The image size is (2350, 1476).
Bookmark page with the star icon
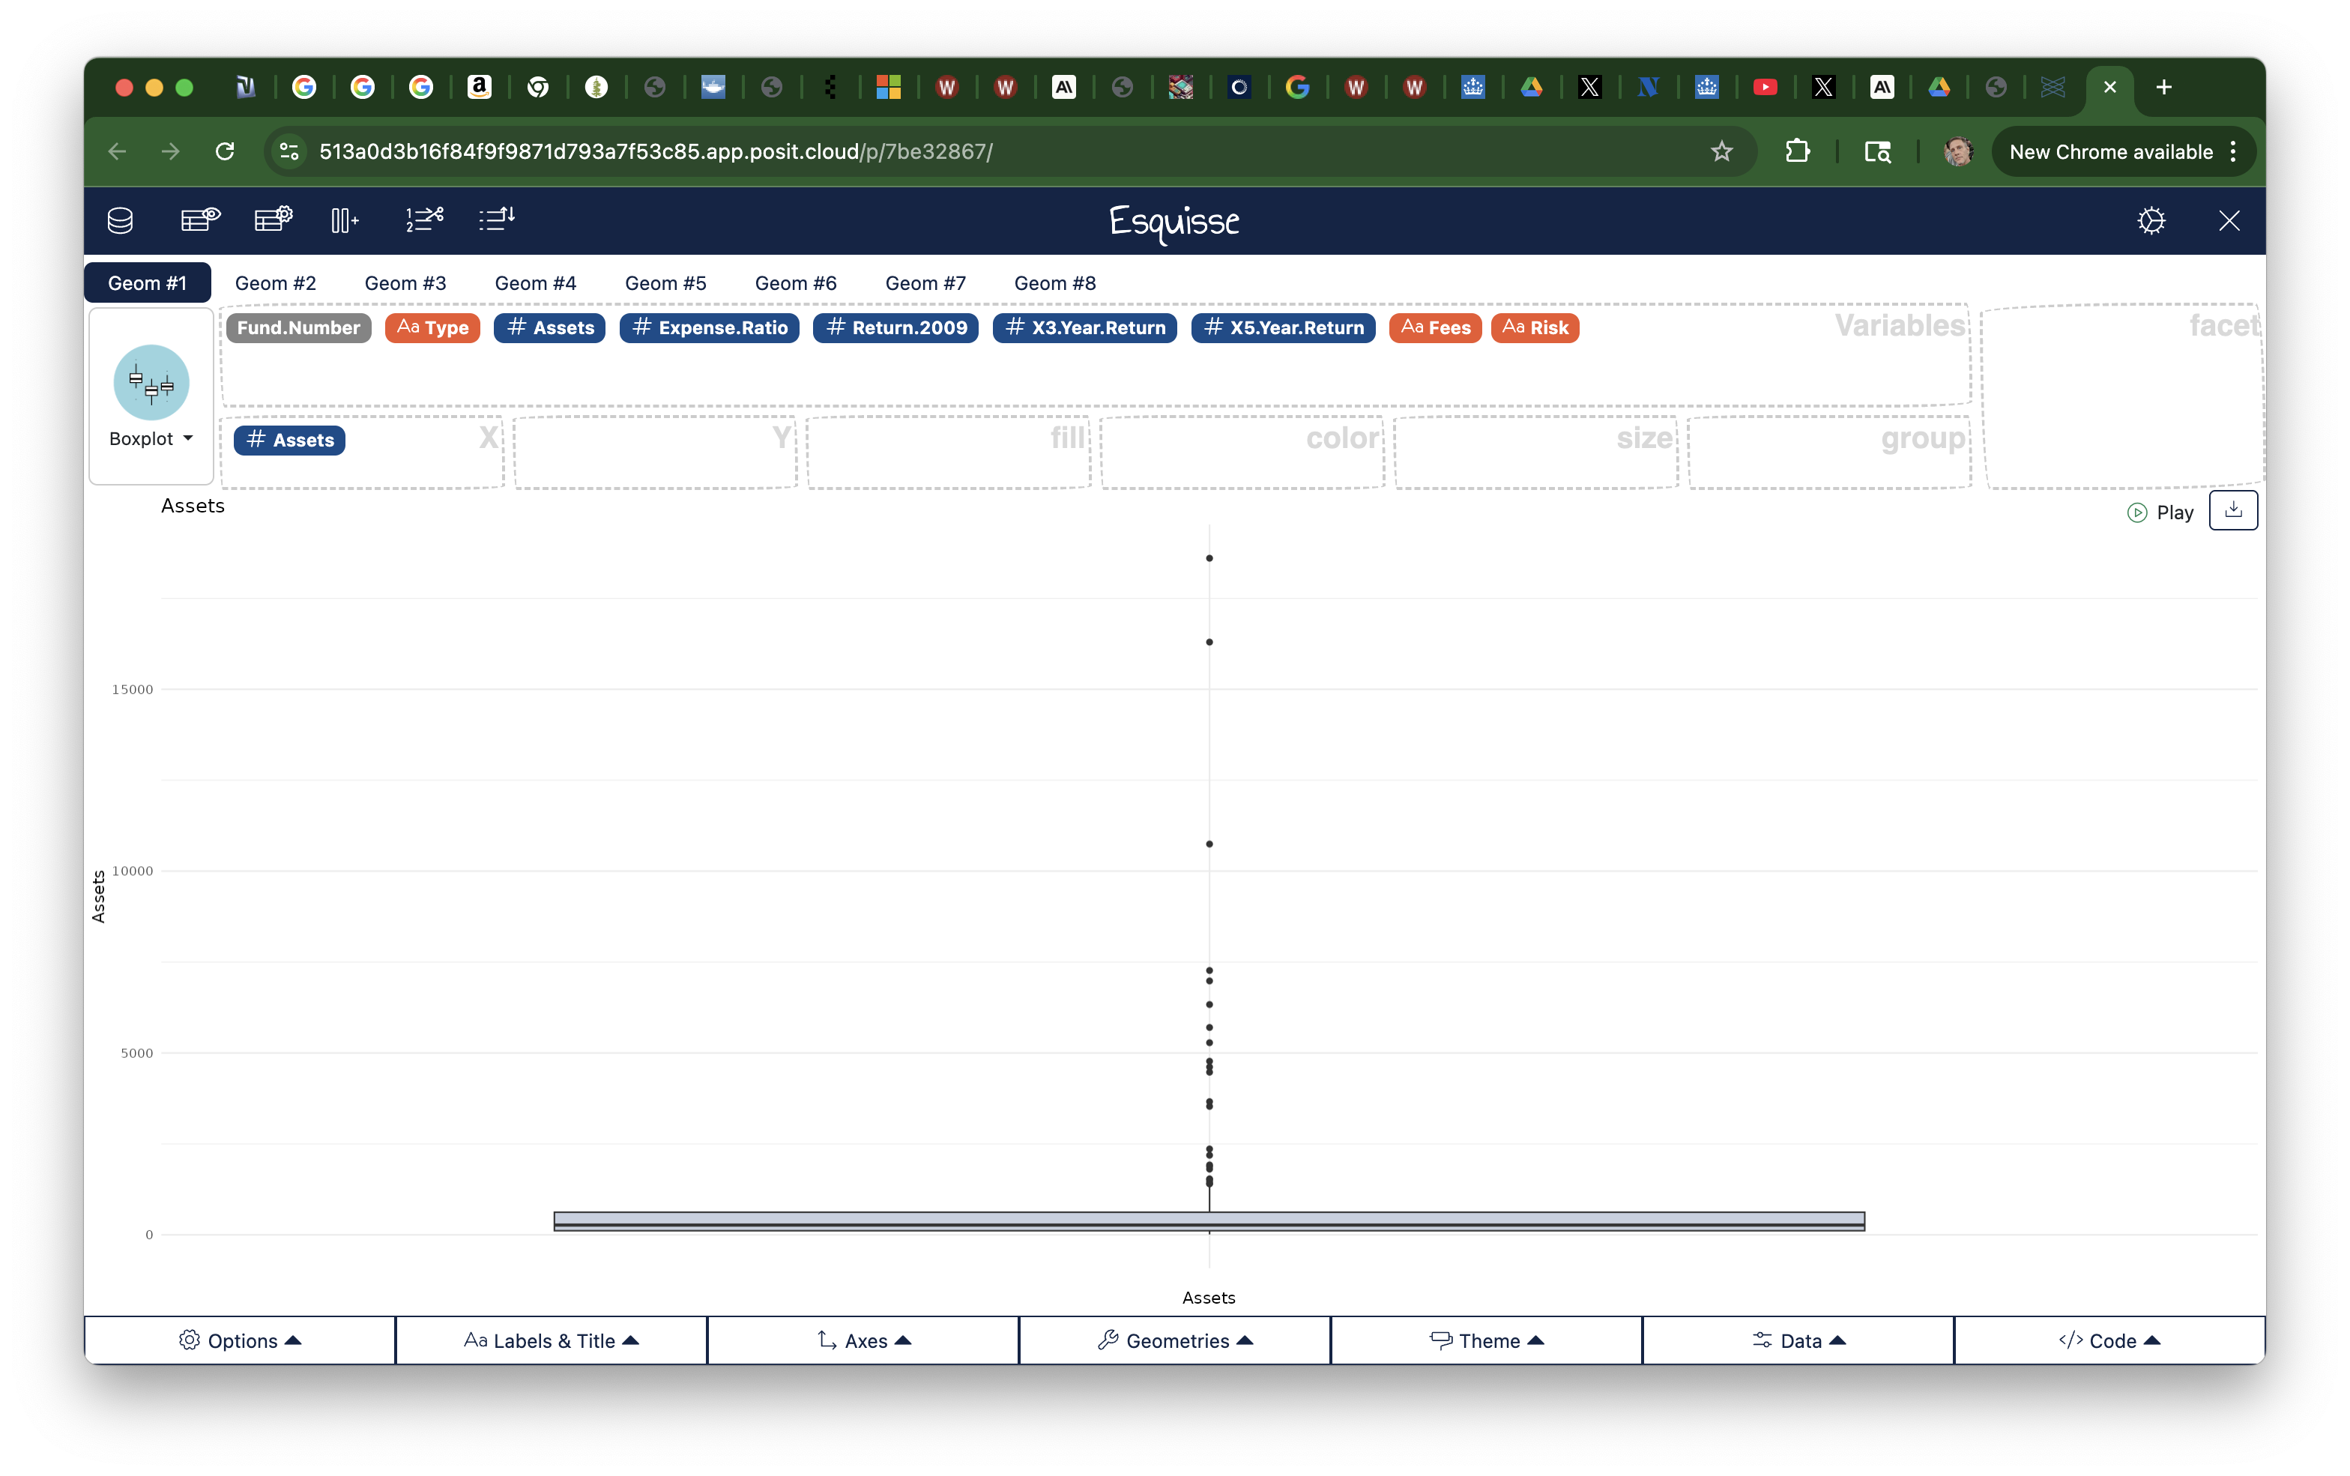(x=1721, y=151)
